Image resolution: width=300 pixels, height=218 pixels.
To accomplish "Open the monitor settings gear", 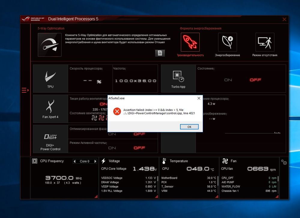I will pos(284,162).
